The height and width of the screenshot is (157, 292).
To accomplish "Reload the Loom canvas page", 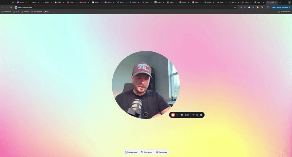I will click(11, 7).
